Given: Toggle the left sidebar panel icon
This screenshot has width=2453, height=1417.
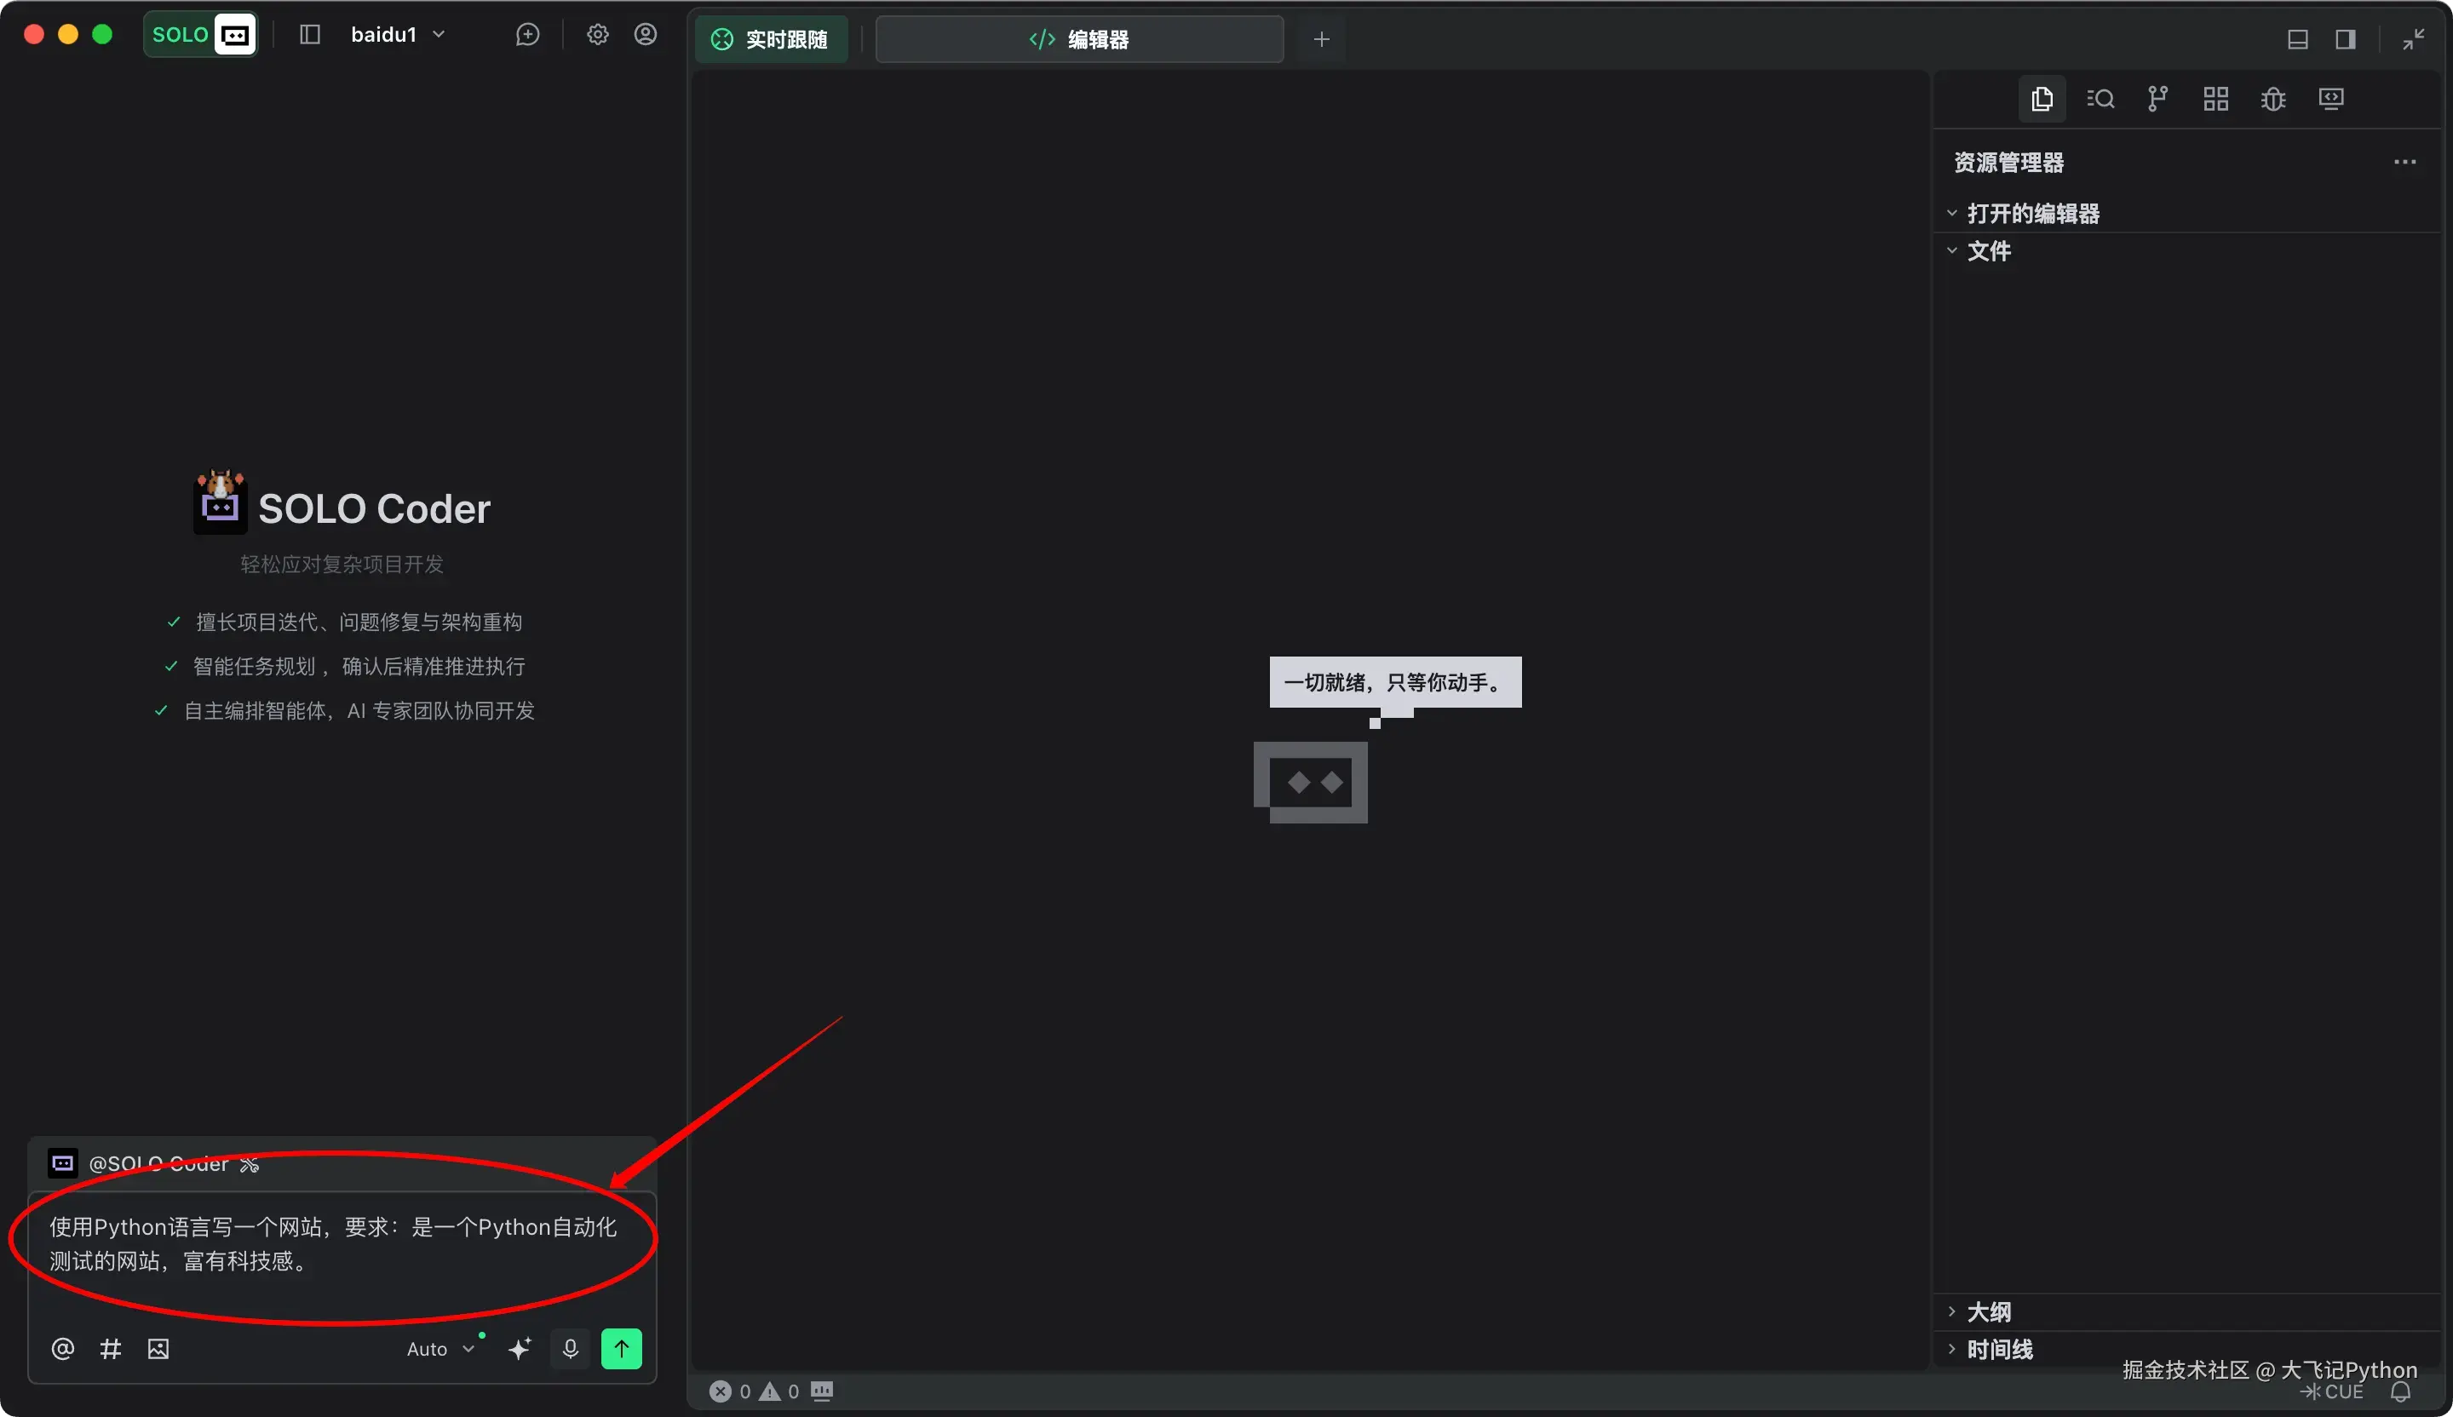Looking at the screenshot, I should tap(309, 35).
